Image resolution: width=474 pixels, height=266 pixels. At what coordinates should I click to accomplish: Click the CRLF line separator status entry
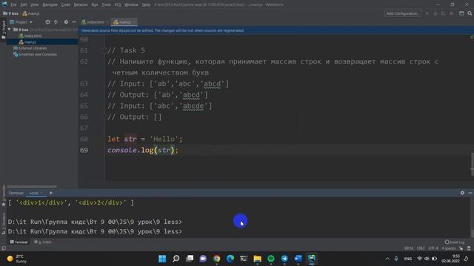pos(421,248)
